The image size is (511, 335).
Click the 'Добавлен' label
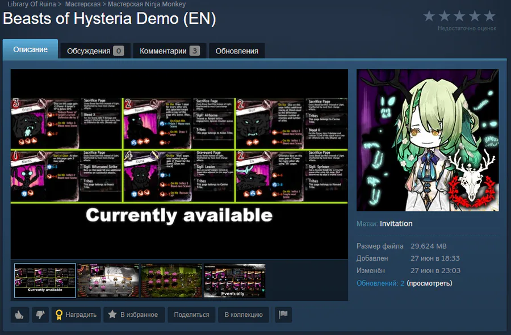[372, 258]
